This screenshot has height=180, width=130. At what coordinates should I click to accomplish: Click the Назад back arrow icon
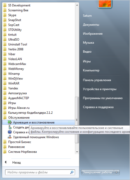pyautogui.click(x=5, y=162)
